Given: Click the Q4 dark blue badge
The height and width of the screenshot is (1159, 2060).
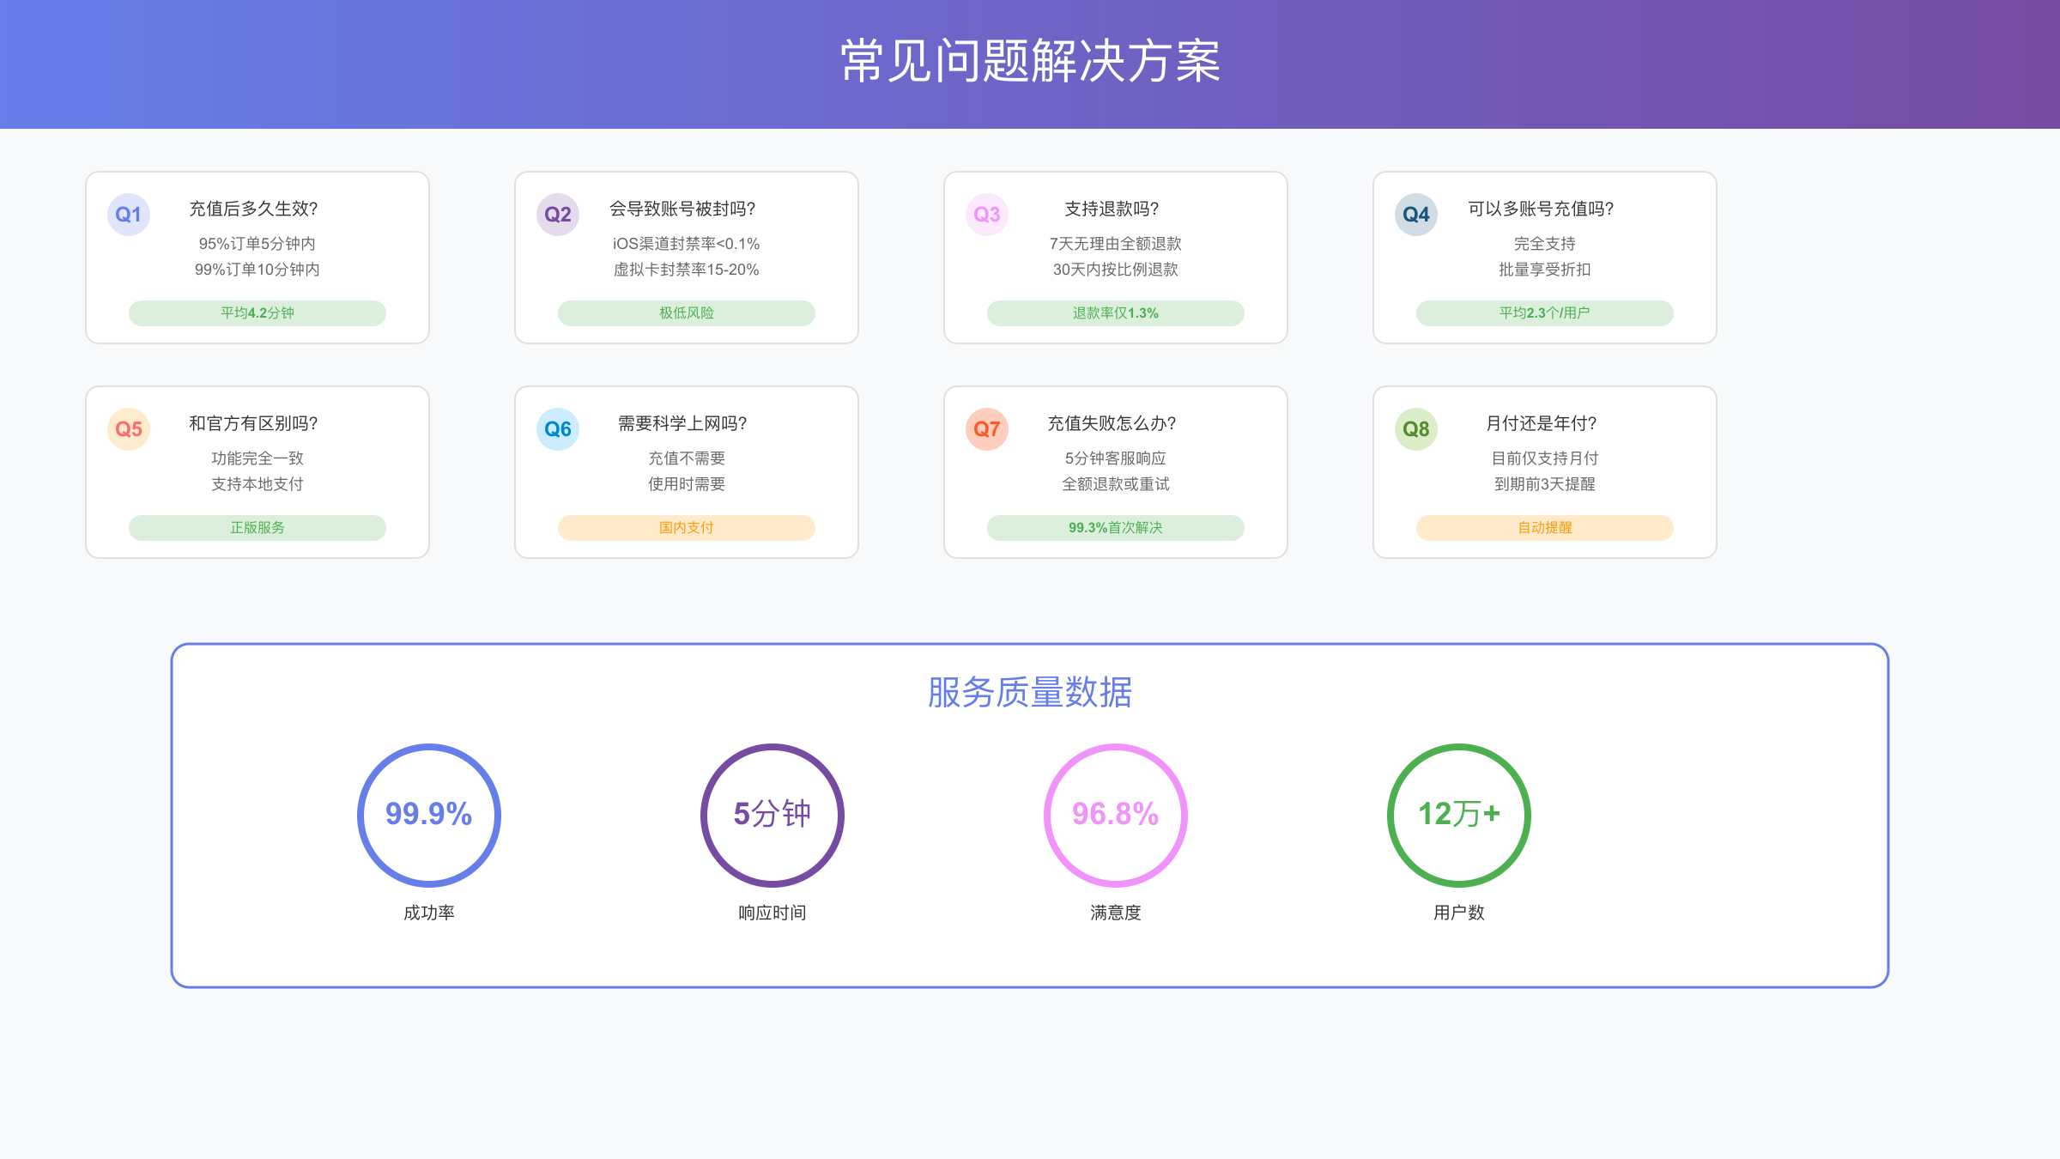Looking at the screenshot, I should (1416, 215).
